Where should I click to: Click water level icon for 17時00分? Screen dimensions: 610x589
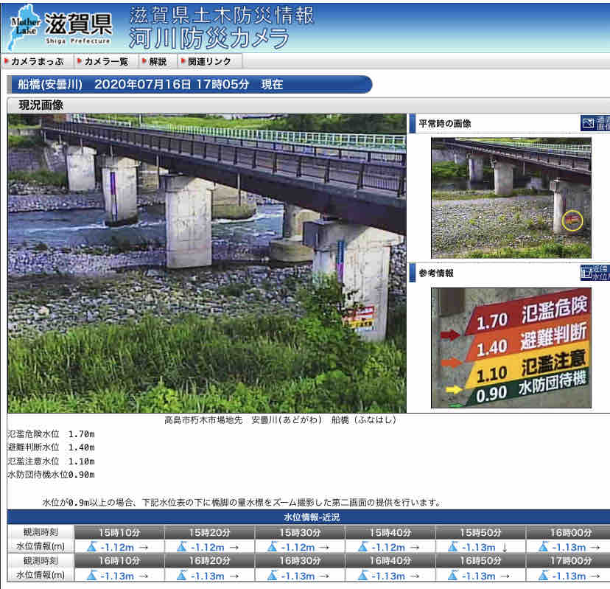tap(543, 575)
